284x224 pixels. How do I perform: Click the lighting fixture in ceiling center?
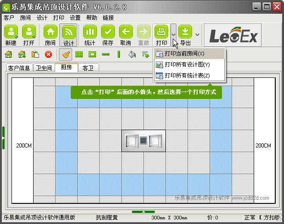pyautogui.click(x=143, y=141)
